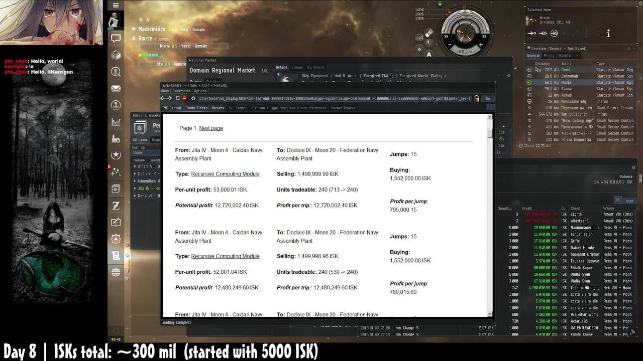Viewport: 643px width, 361px height.
Task: Warp to the selected item Niarja
Action: 543,34
